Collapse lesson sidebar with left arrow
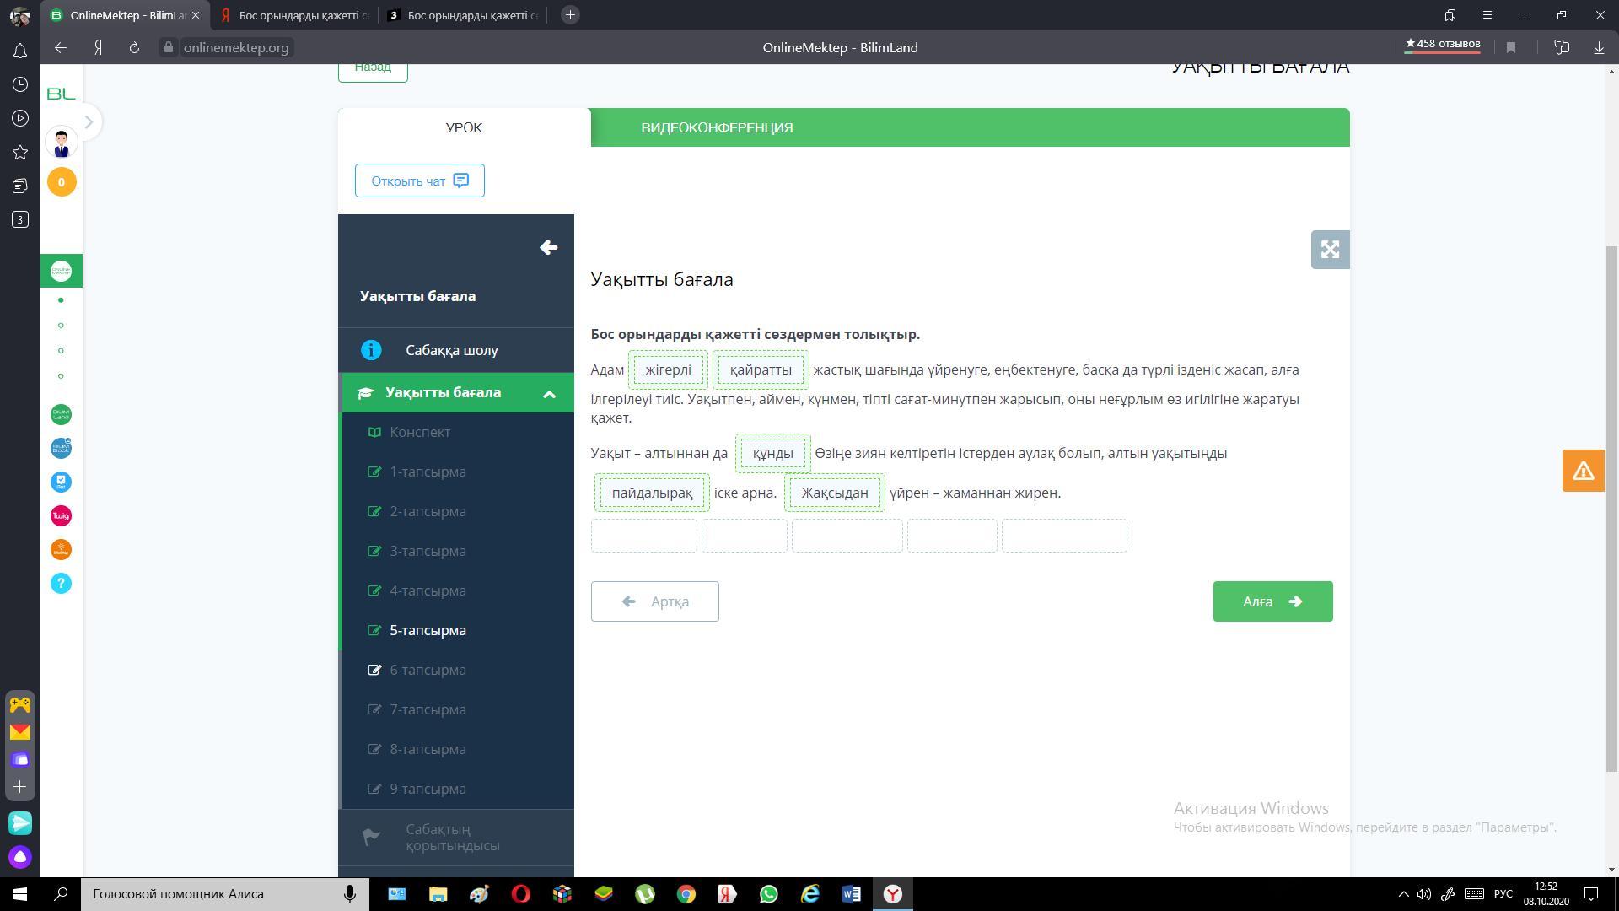Viewport: 1619px width, 911px height. tap(548, 247)
